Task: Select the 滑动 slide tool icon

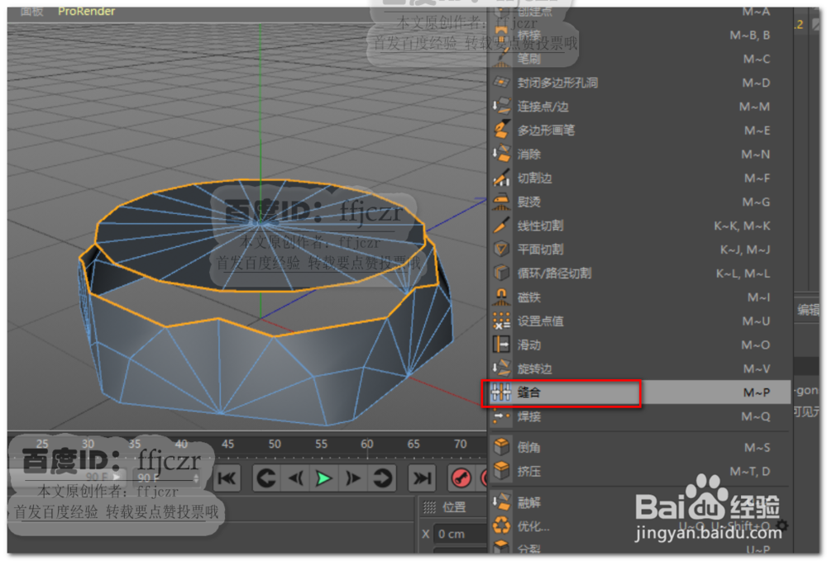Action: pos(501,345)
